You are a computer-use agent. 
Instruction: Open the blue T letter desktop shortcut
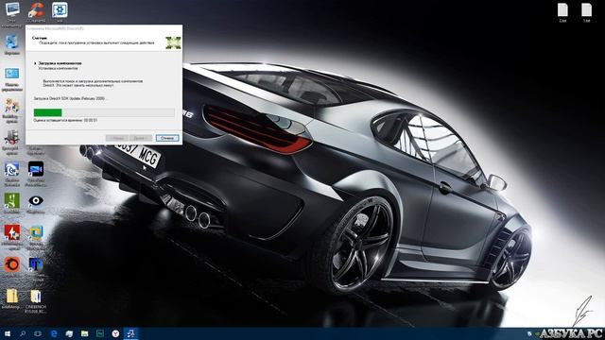[x=36, y=264]
